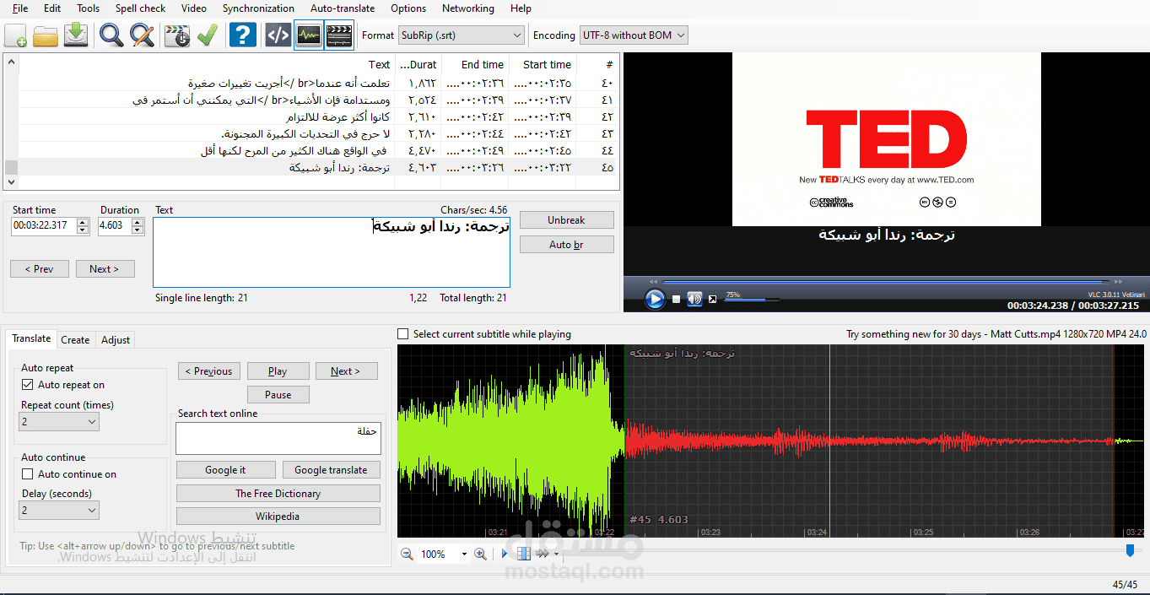The width and height of the screenshot is (1150, 595).
Task: Open the Encoding UTF-8 without BOM dropdown
Action: point(634,35)
